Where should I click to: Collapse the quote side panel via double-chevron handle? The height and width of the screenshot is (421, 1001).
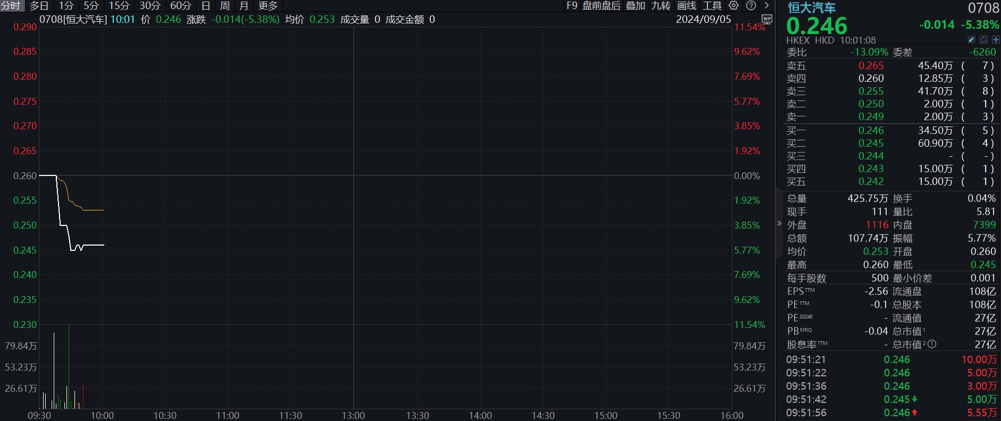tap(779, 223)
